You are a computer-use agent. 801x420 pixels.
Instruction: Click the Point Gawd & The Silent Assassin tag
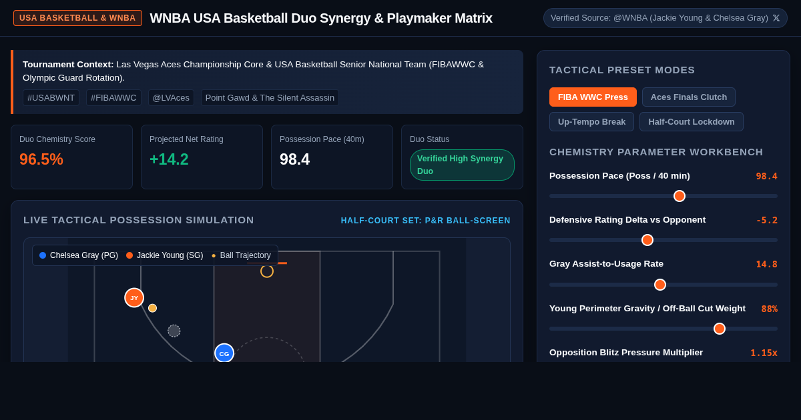coord(270,98)
